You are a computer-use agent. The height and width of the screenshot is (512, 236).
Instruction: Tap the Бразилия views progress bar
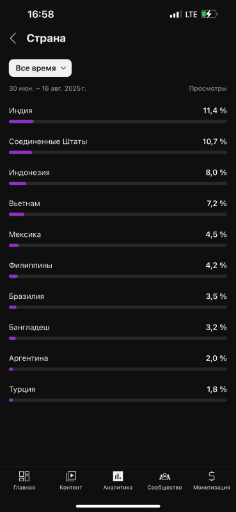coord(118,307)
